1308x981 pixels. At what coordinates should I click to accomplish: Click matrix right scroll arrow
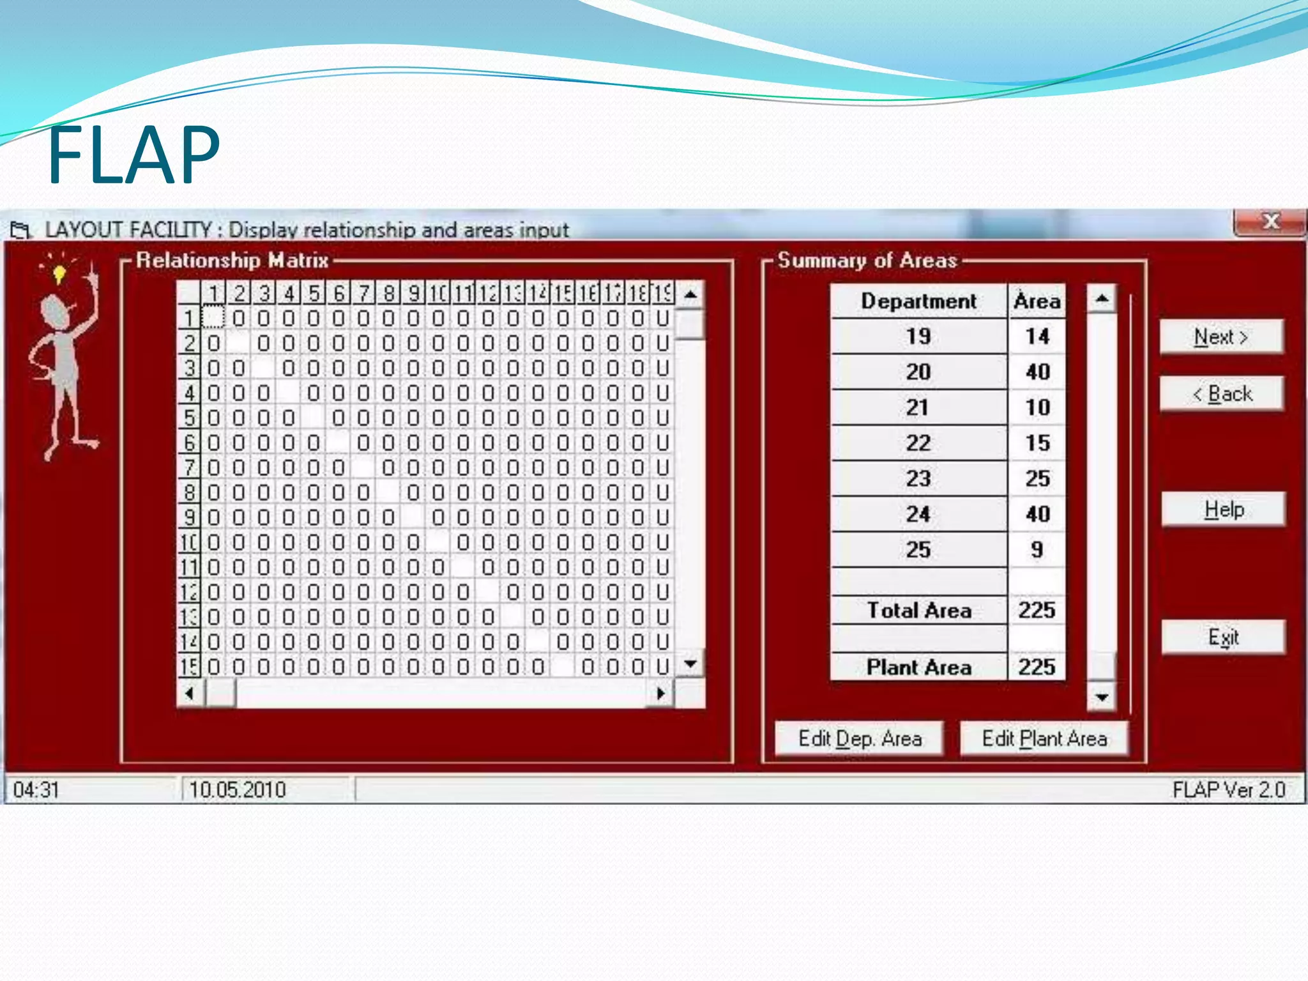point(661,694)
